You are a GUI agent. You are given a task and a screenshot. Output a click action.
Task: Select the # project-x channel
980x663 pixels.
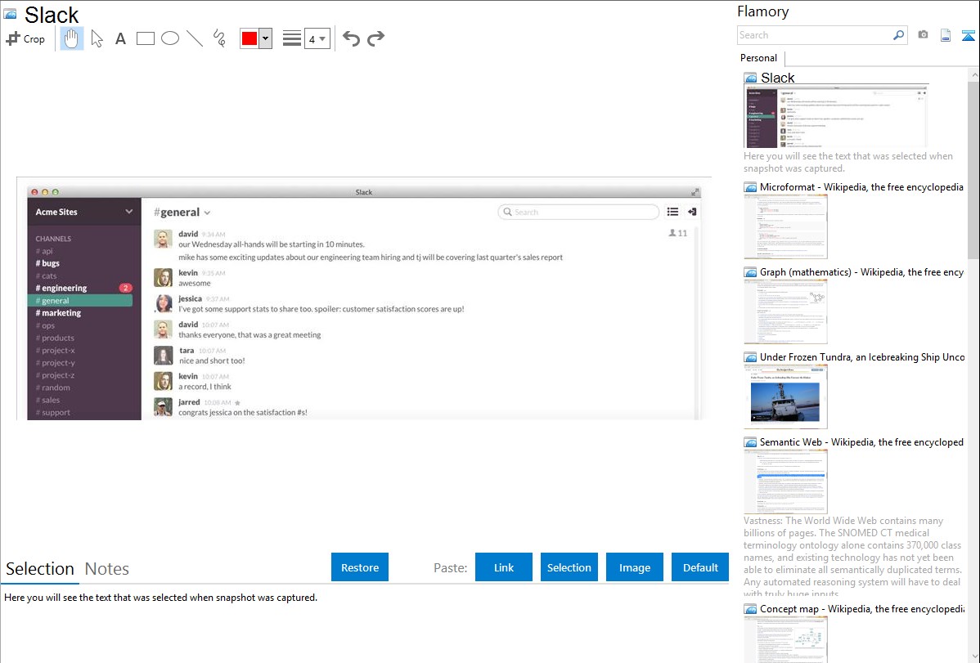(55, 351)
